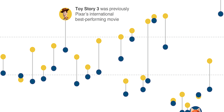Click yellow dot partly hidden under blue dot at left
The height and width of the screenshot is (112, 224).
click(x=21, y=80)
